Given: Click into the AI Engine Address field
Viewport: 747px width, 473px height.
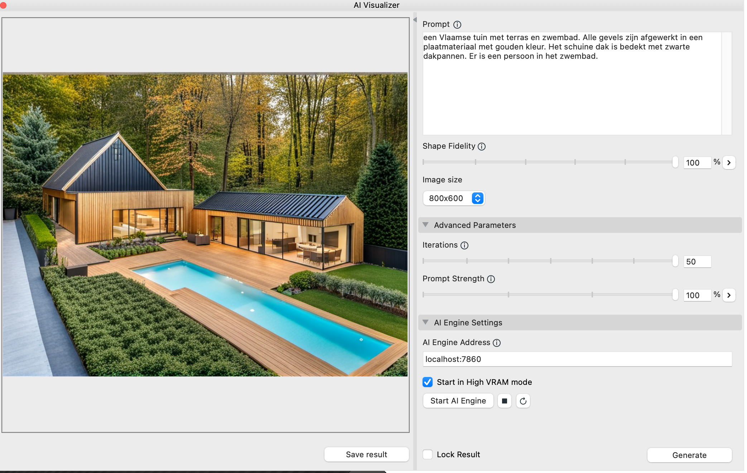Looking at the screenshot, I should click(577, 359).
